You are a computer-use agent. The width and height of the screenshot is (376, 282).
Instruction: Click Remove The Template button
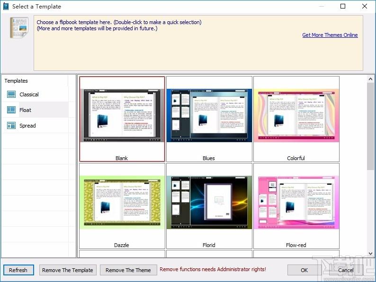pyautogui.click(x=68, y=270)
